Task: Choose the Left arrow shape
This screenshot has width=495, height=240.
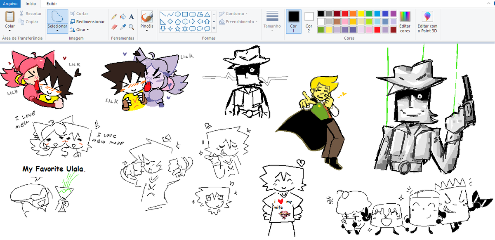Action: [200, 21]
